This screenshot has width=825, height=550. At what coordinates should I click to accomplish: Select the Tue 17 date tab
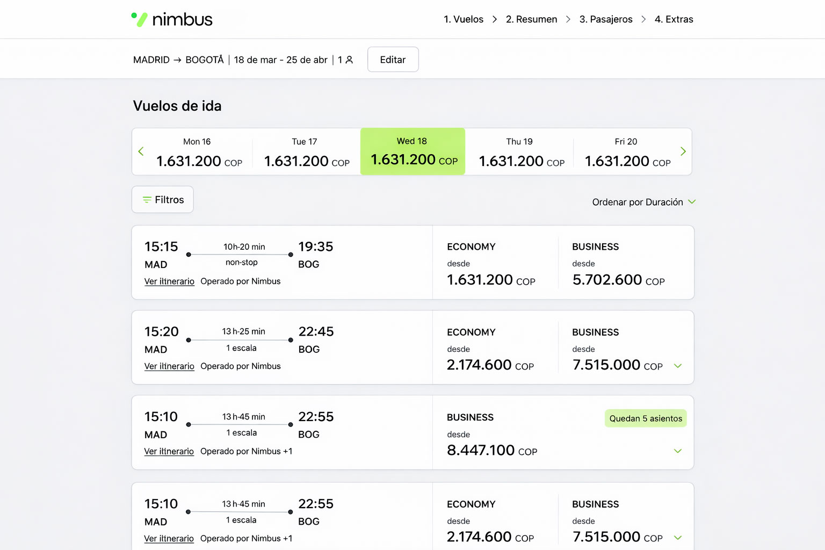(x=305, y=152)
